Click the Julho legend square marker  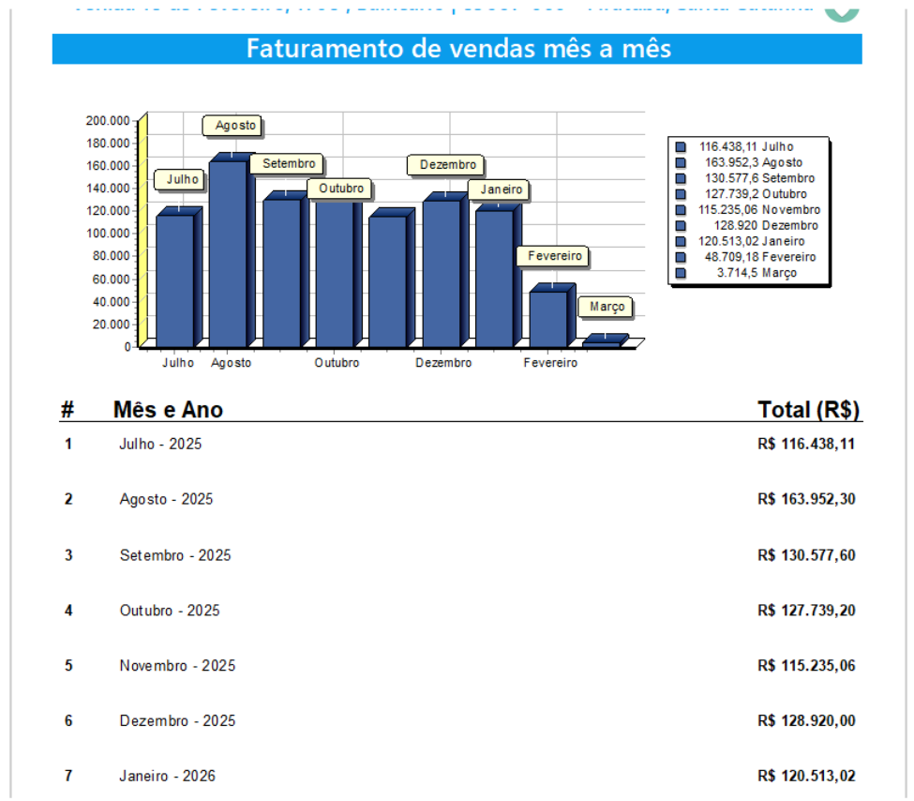click(681, 147)
